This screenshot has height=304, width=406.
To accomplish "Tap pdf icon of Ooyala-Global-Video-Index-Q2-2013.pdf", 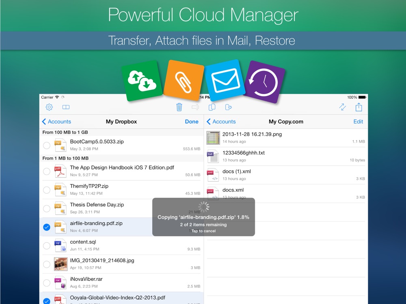I will (x=60, y=300).
